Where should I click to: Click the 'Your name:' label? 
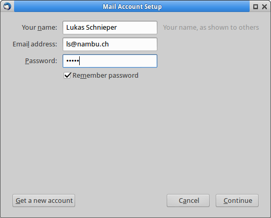coord(40,28)
